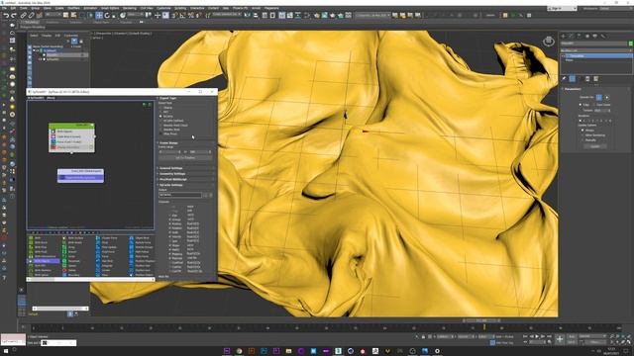Open the Modifiers menu

click(73, 8)
